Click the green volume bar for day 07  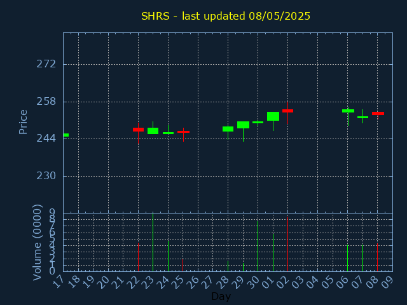[x=362, y=258]
